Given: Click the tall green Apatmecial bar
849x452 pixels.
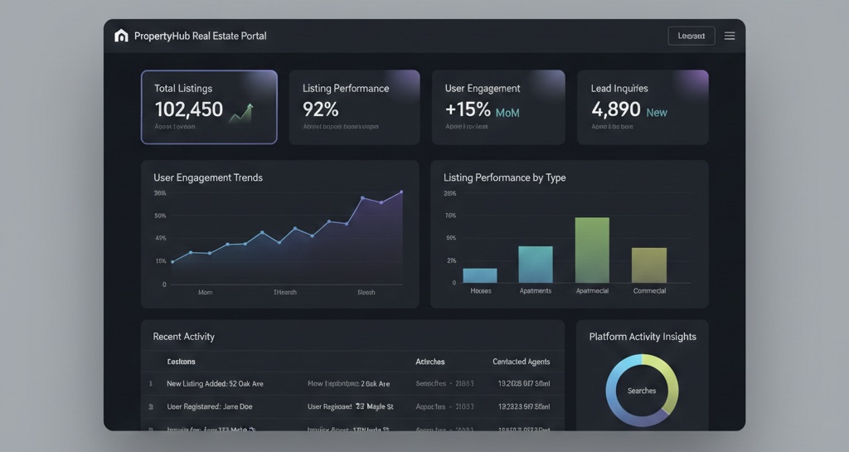Looking at the screenshot, I should click(592, 250).
